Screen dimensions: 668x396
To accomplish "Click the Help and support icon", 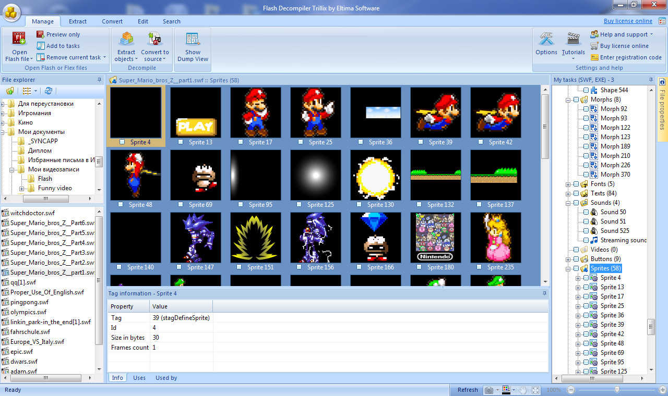I will (594, 34).
